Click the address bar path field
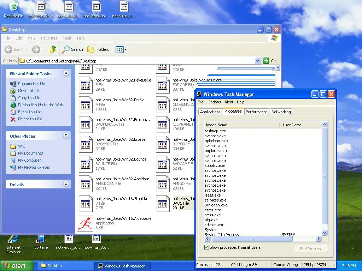This screenshot has width=362, height=271. click(137, 61)
